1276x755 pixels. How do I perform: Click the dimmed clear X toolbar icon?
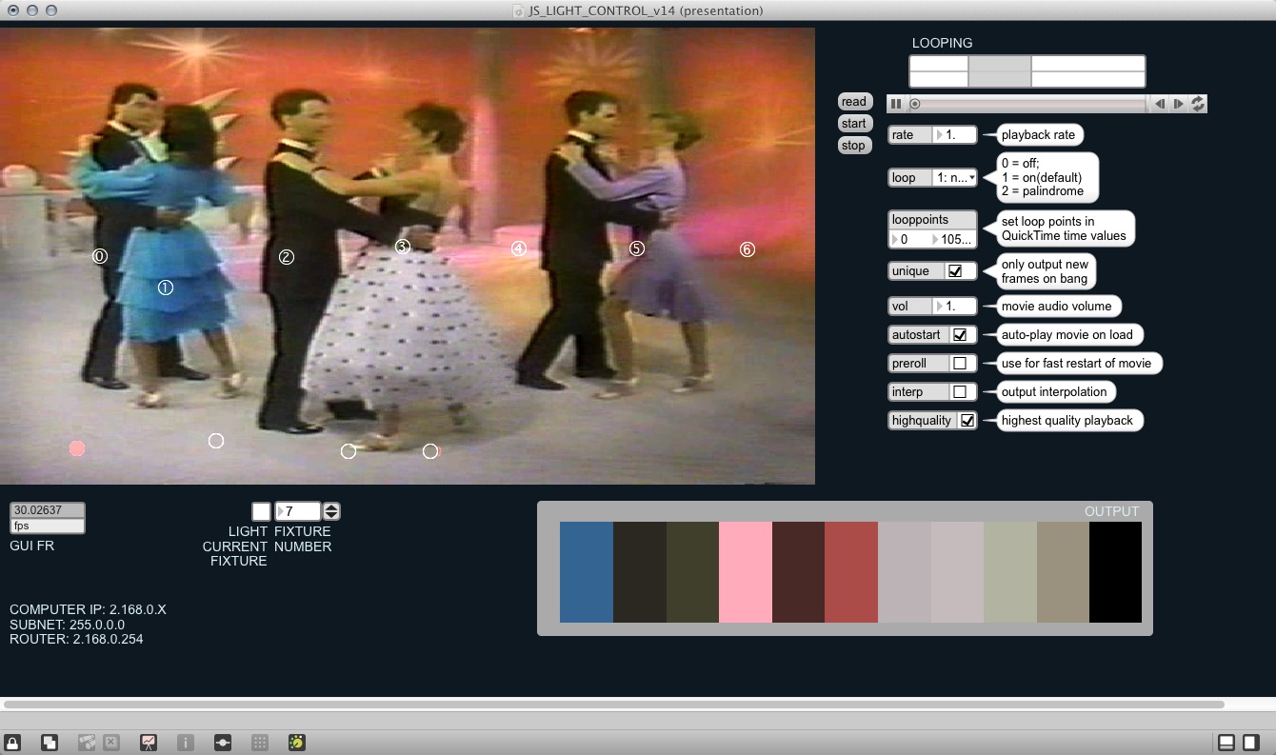[111, 743]
